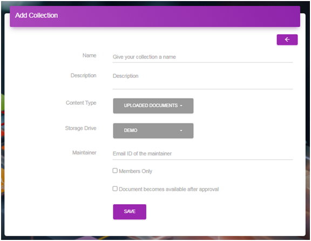Click the Add Collection header title
Viewport: 311px width, 241px height.
(37, 16)
